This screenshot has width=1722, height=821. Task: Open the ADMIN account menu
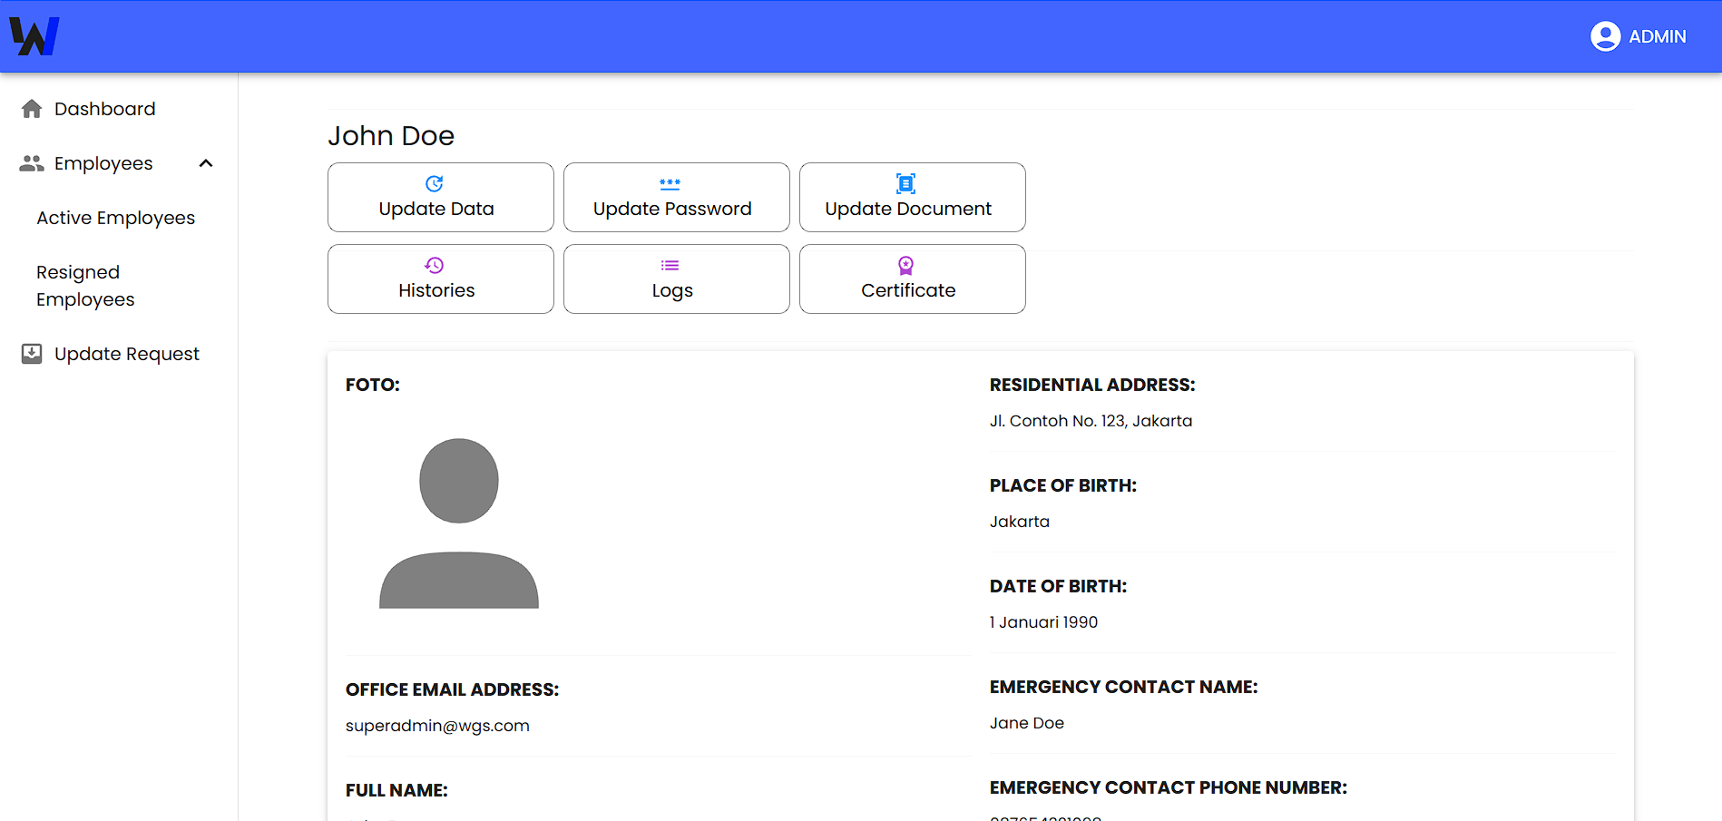pos(1657,36)
